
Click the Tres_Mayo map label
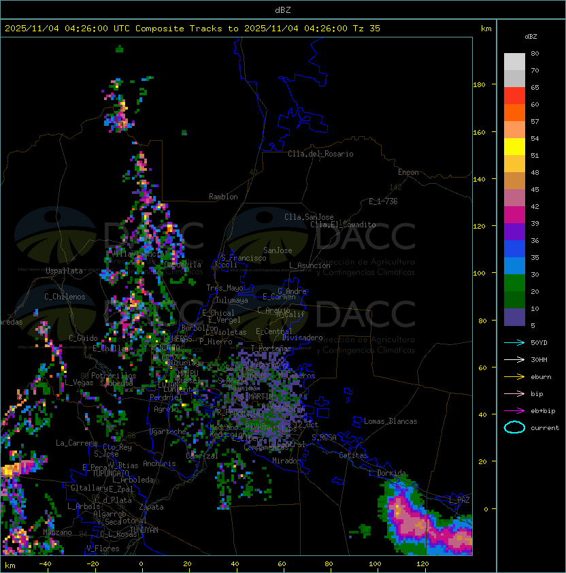point(224,288)
